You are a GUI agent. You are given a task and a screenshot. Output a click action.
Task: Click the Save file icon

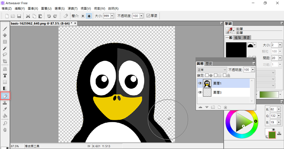19,16
